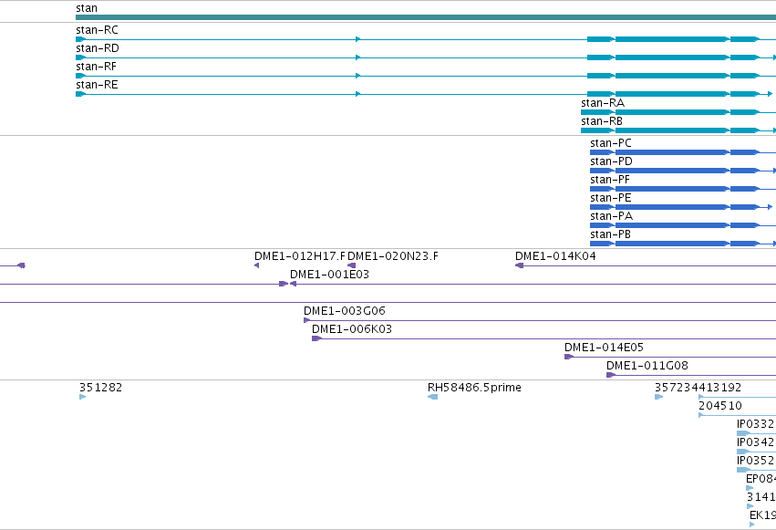The width and height of the screenshot is (776, 530).
Task: Select transcript stan-RE label
Action: pyautogui.click(x=97, y=85)
